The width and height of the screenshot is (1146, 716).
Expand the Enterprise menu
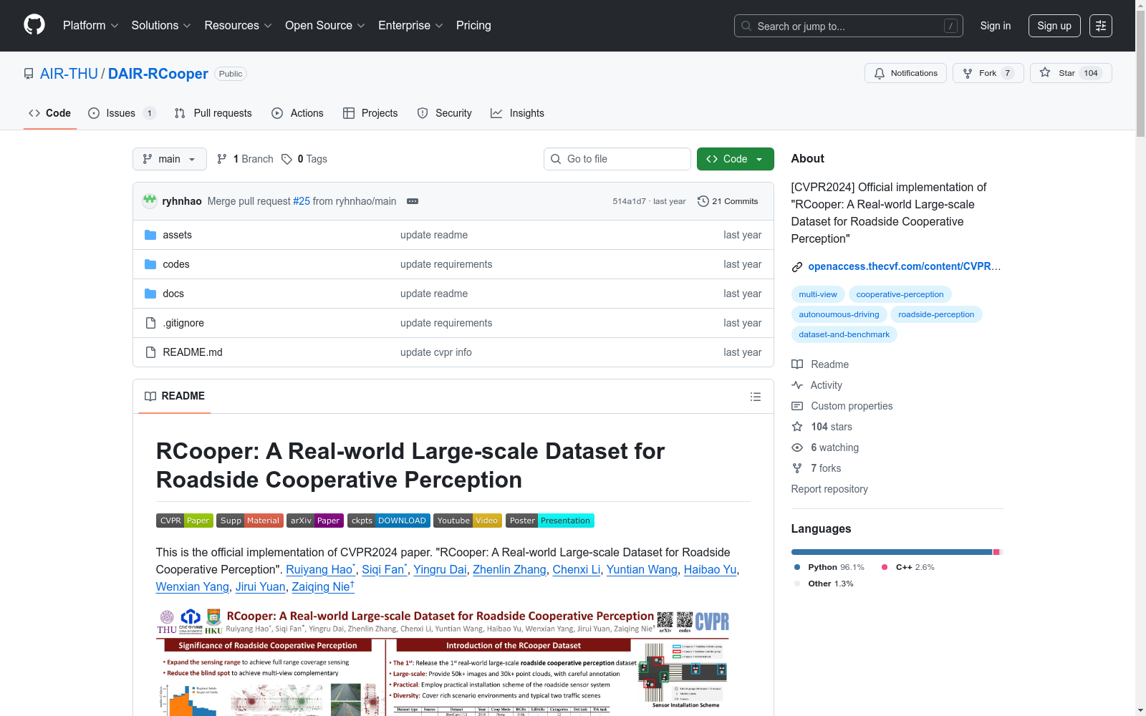point(410,26)
